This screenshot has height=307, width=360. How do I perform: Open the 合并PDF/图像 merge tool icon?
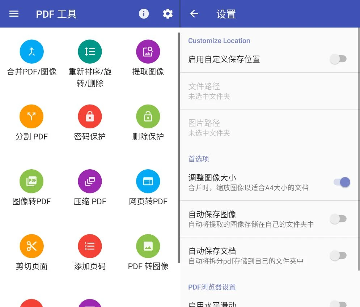pyautogui.click(x=32, y=51)
